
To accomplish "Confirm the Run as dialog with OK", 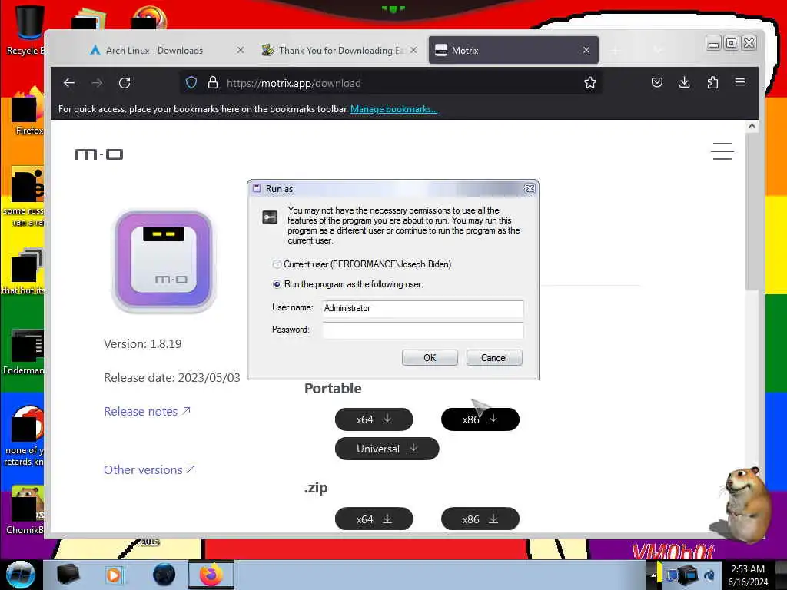I will (x=430, y=358).
